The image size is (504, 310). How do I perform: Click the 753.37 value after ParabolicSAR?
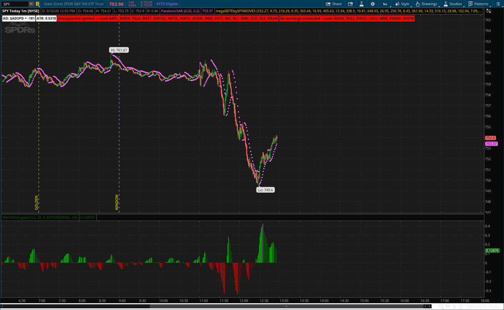coord(207,11)
